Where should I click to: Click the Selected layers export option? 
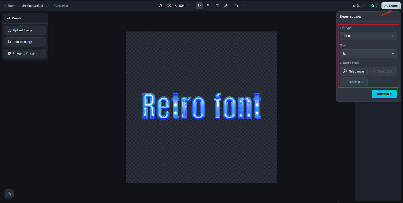tap(383, 71)
